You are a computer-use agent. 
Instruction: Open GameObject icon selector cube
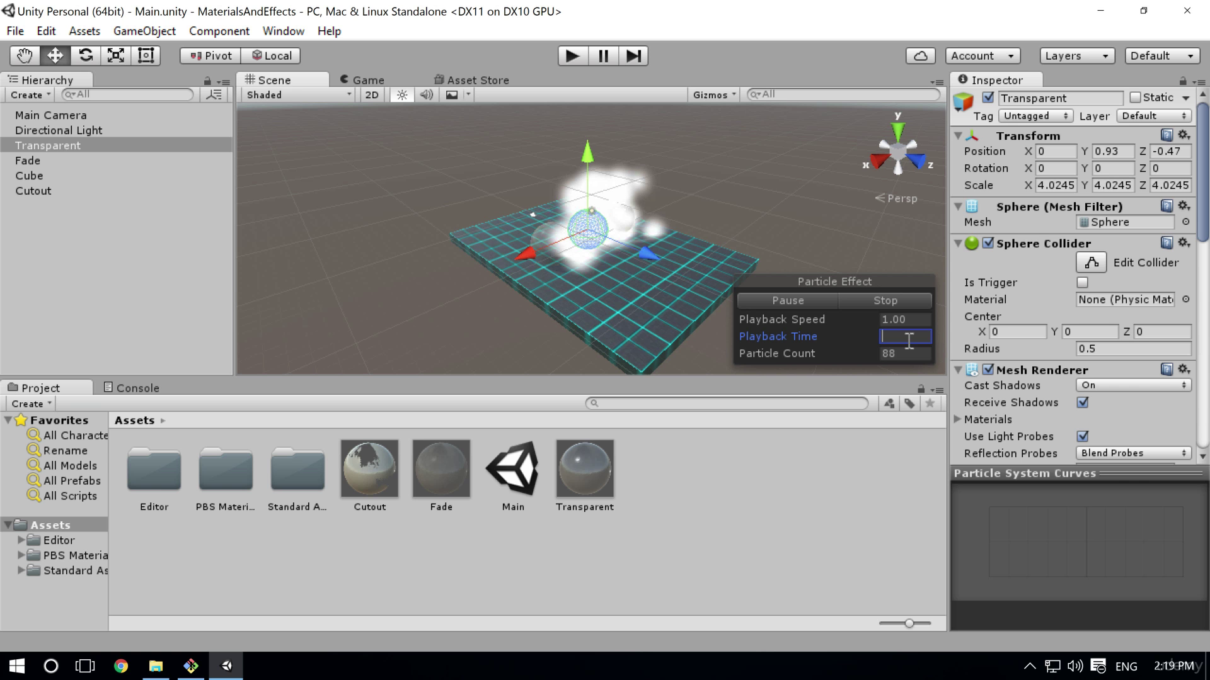pyautogui.click(x=963, y=101)
